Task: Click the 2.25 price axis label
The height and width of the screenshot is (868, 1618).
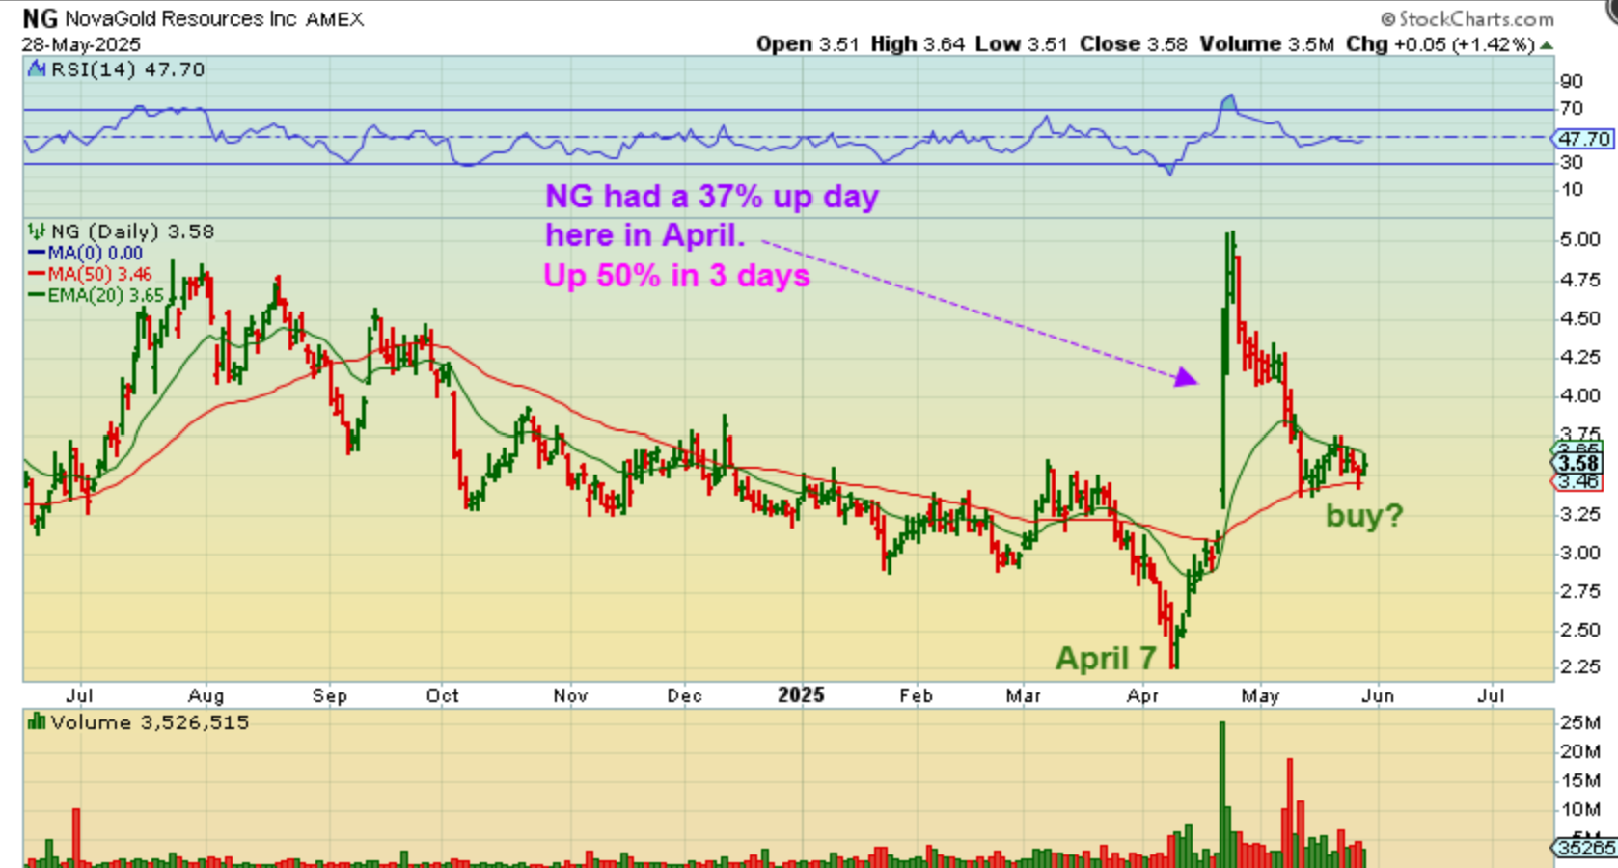Action: [1580, 666]
